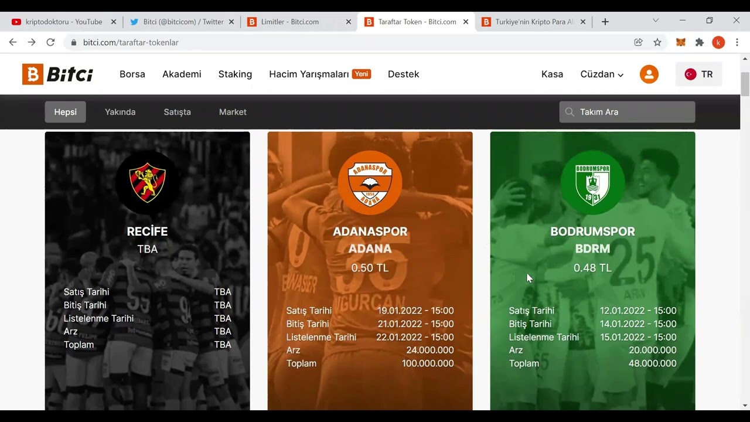Click the Recife club crest
The image size is (750, 422).
(147, 182)
